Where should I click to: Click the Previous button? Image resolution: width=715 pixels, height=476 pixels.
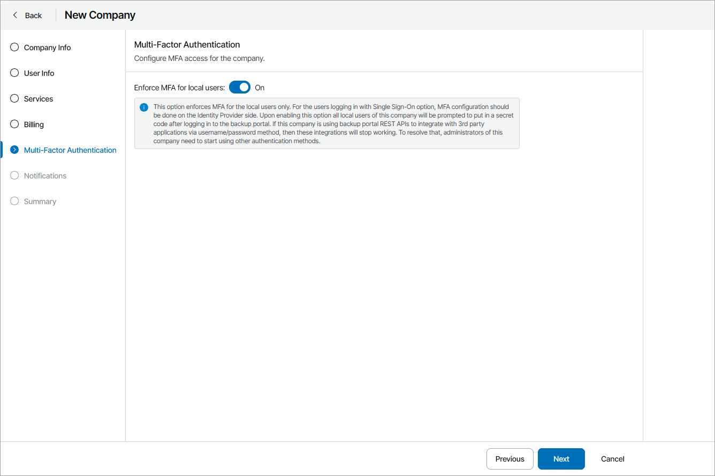click(x=509, y=458)
